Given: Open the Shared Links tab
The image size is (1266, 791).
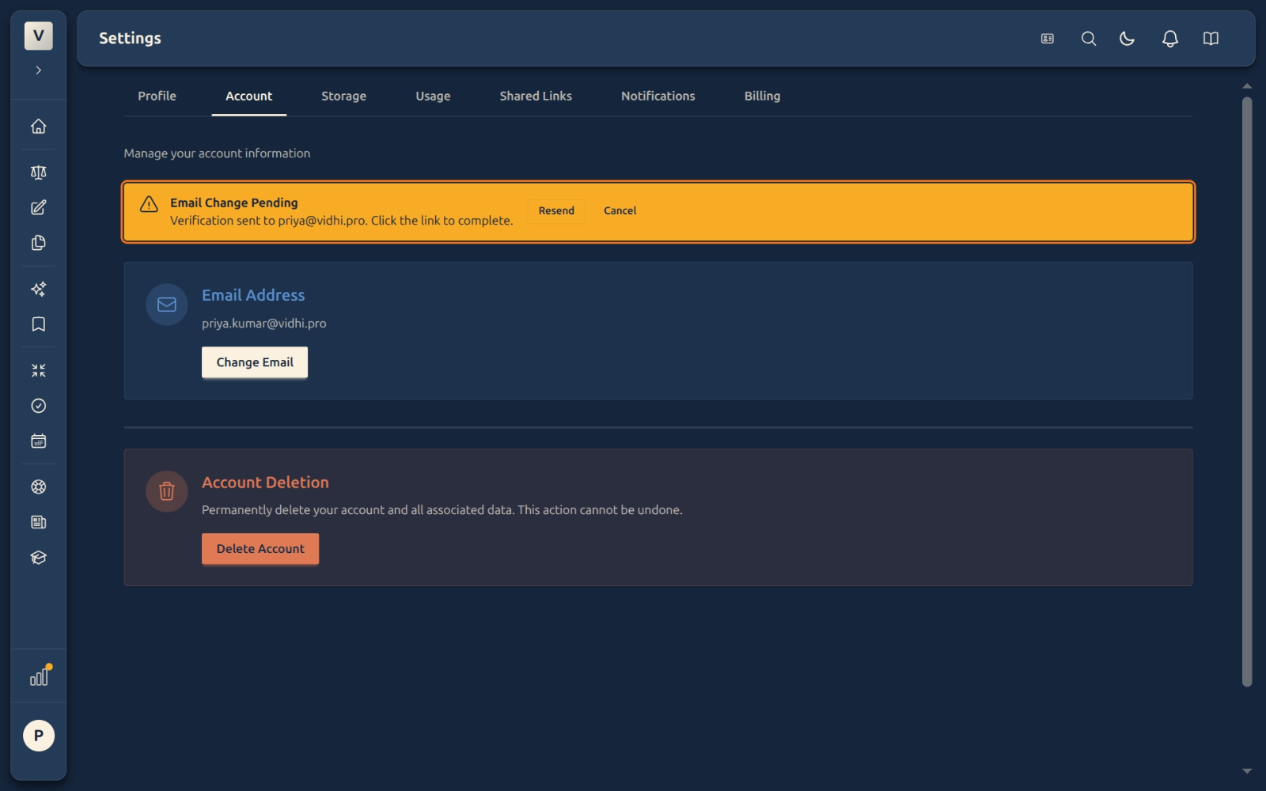Looking at the screenshot, I should [x=536, y=96].
